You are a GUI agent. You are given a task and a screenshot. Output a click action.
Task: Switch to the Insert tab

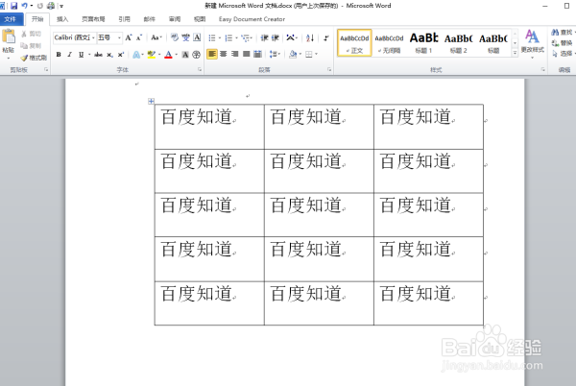62,19
